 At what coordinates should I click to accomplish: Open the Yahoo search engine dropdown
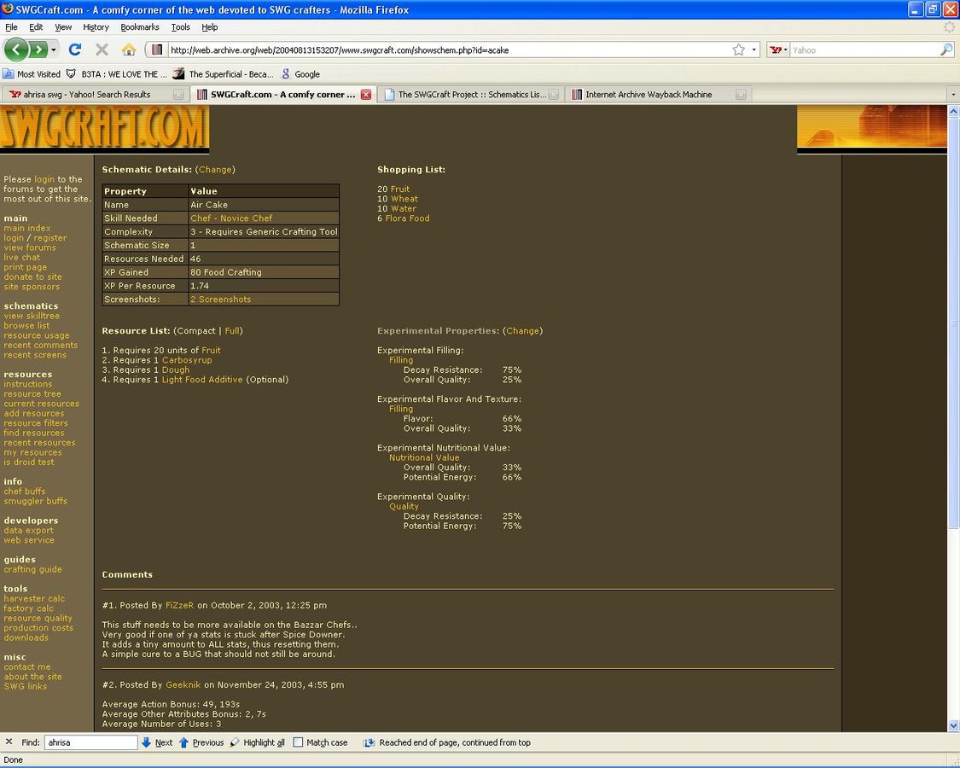[x=777, y=49]
